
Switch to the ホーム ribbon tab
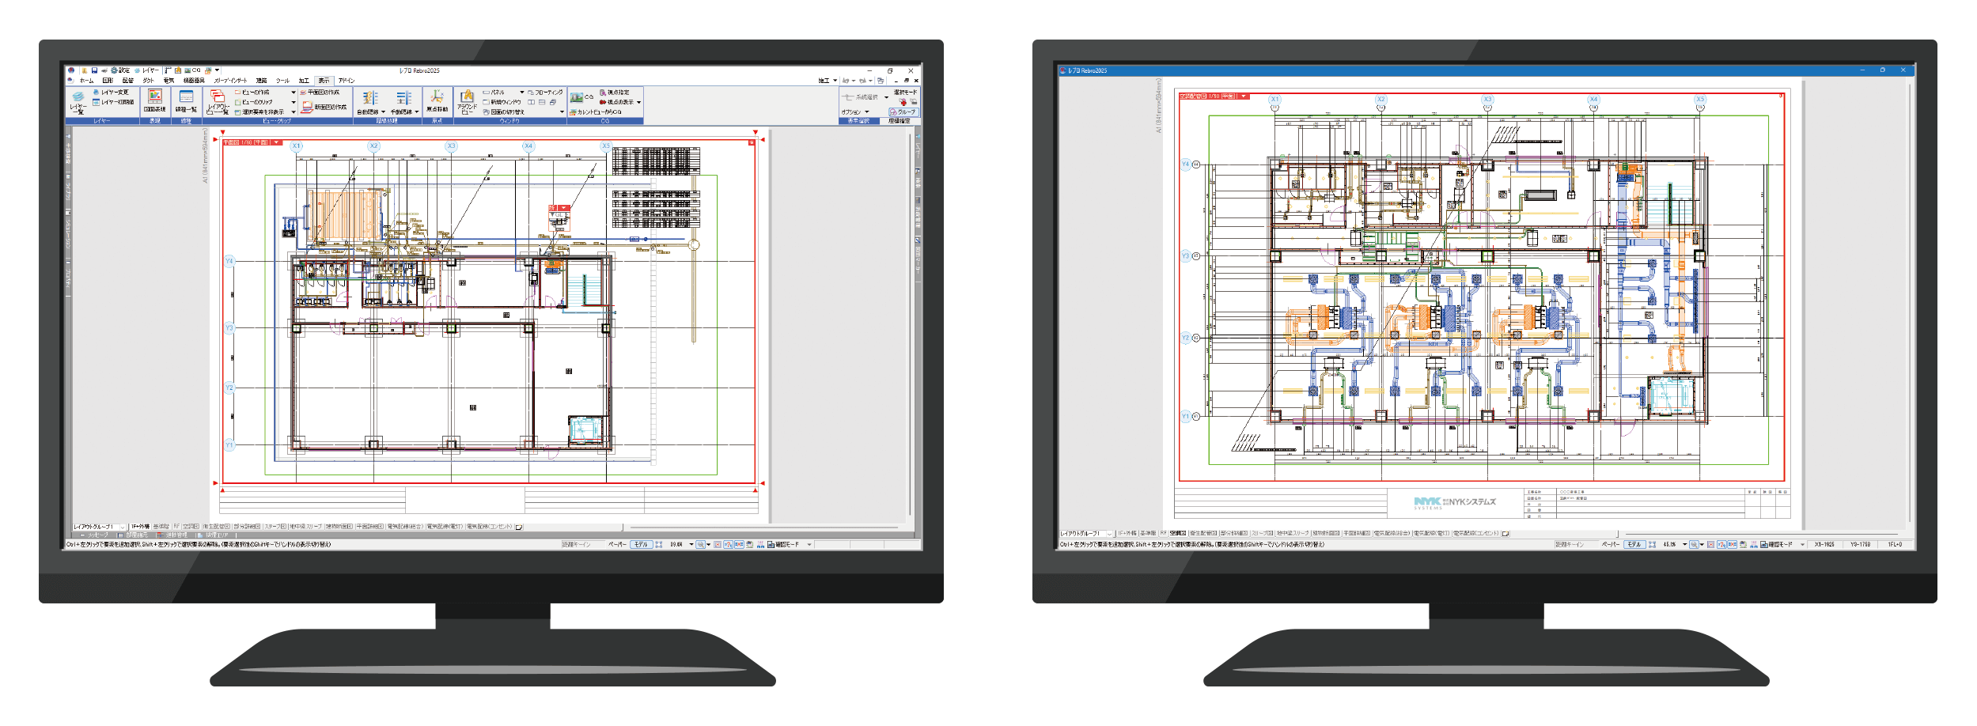[86, 81]
